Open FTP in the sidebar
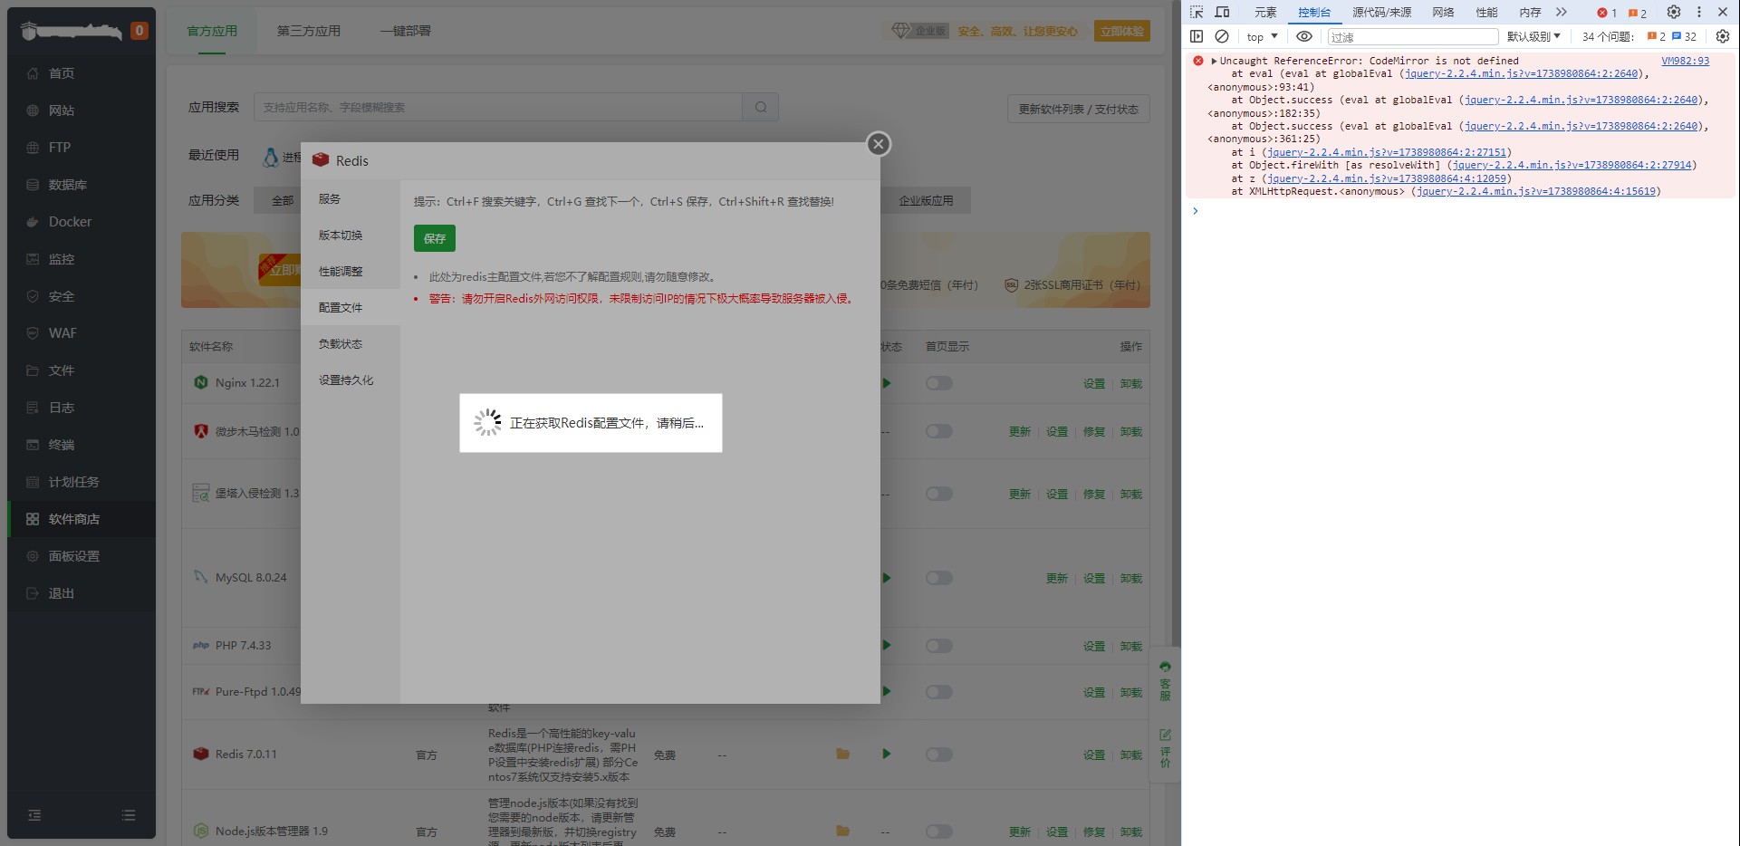Image resolution: width=1740 pixels, height=846 pixels. (82, 148)
